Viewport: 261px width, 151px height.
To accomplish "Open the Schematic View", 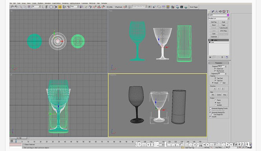I will (168, 7).
